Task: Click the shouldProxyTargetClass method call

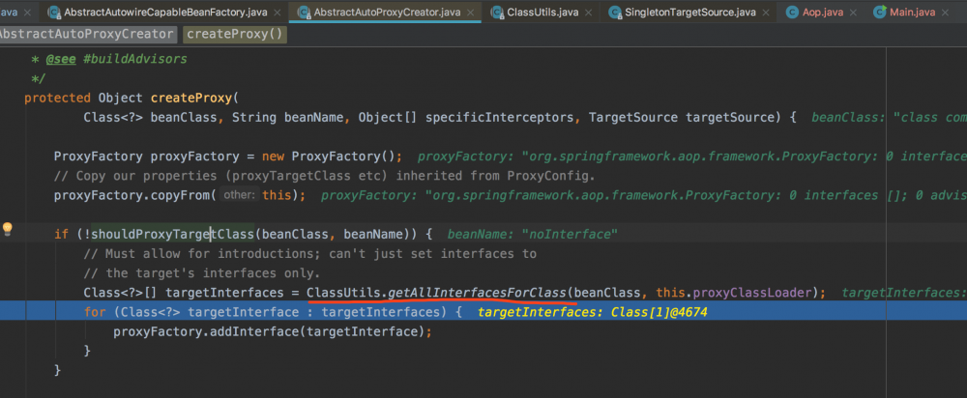Action: click(x=173, y=234)
